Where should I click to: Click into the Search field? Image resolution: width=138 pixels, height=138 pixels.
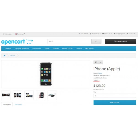tap(70, 41)
